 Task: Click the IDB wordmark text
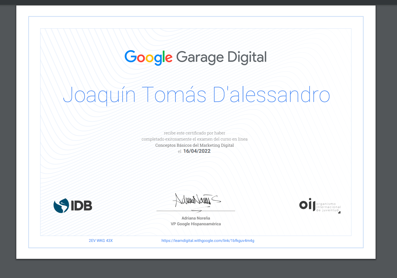click(x=81, y=205)
